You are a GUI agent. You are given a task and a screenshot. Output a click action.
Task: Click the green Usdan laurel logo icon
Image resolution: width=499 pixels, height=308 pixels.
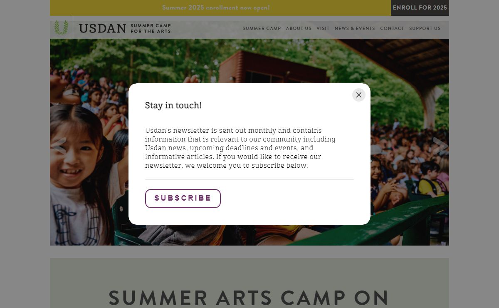61,27
